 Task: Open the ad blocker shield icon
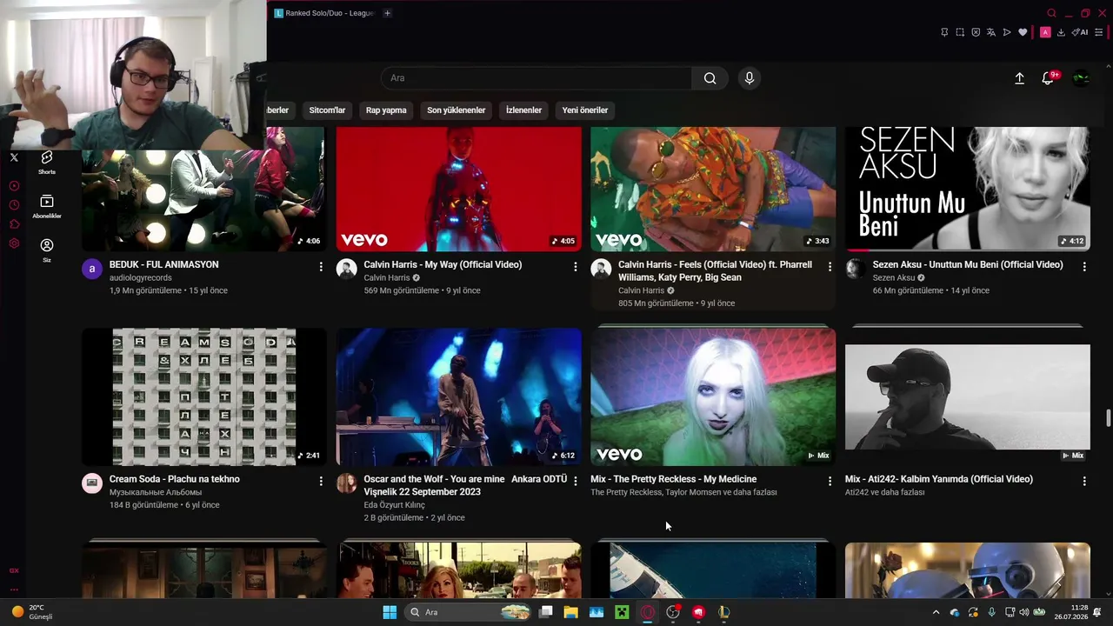tap(976, 32)
